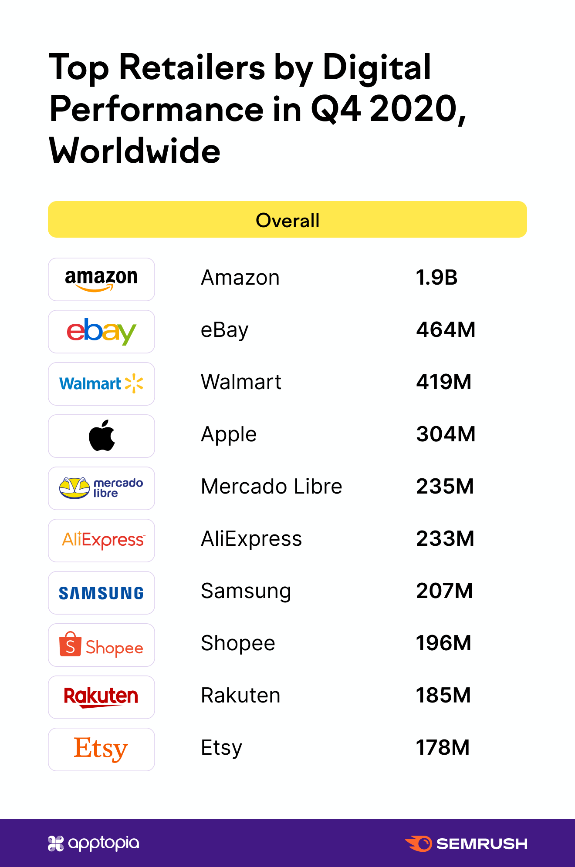Click the Rakuten logo tile
This screenshot has height=867, width=575.
pos(101,697)
